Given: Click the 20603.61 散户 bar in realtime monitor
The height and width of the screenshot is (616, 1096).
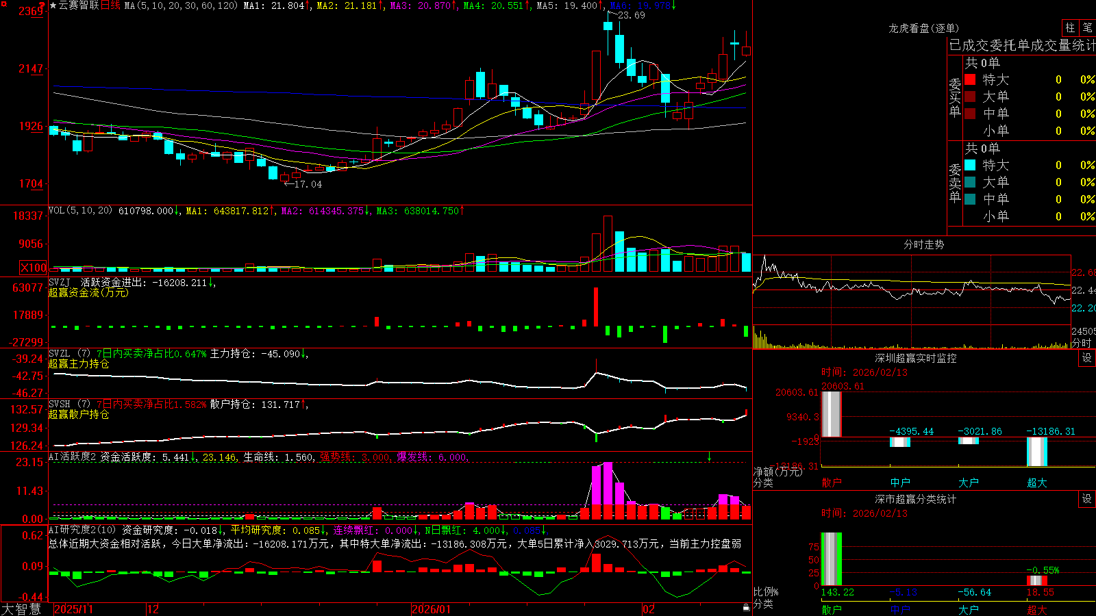Looking at the screenshot, I should click(x=832, y=414).
